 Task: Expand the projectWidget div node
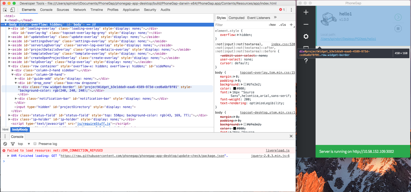coord(19,87)
